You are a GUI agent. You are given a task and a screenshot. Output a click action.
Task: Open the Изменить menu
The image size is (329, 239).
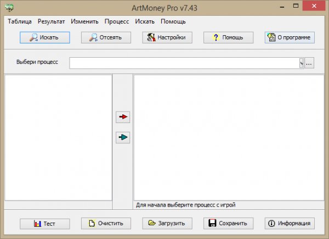84,21
